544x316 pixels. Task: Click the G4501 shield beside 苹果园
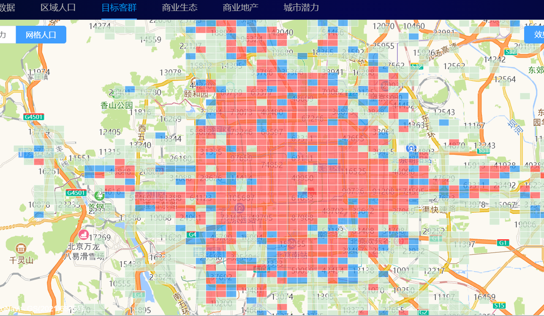[76, 193]
